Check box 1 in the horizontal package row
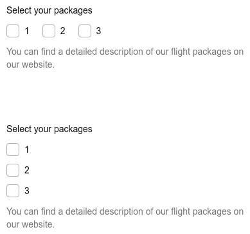The height and width of the screenshot is (234, 250). (13, 31)
